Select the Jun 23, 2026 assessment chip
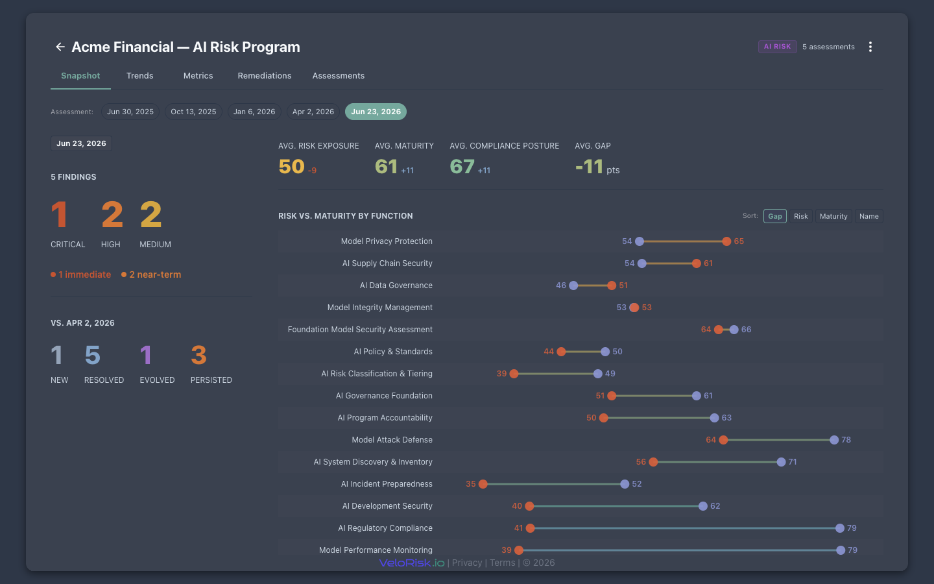Viewport: 934px width, 584px height. click(376, 112)
